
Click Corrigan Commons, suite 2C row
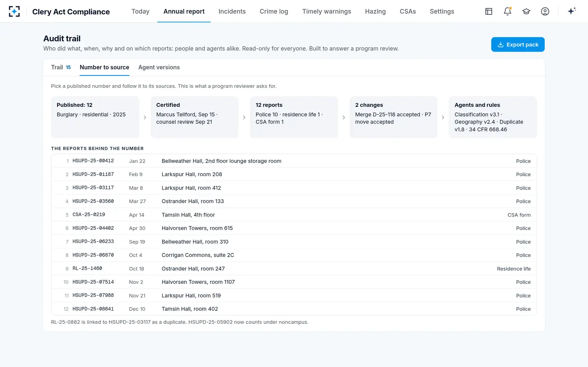(294, 255)
